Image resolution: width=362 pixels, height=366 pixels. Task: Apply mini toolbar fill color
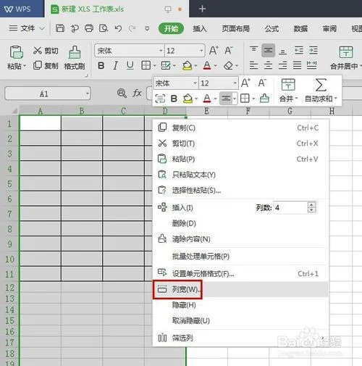pyautogui.click(x=188, y=99)
